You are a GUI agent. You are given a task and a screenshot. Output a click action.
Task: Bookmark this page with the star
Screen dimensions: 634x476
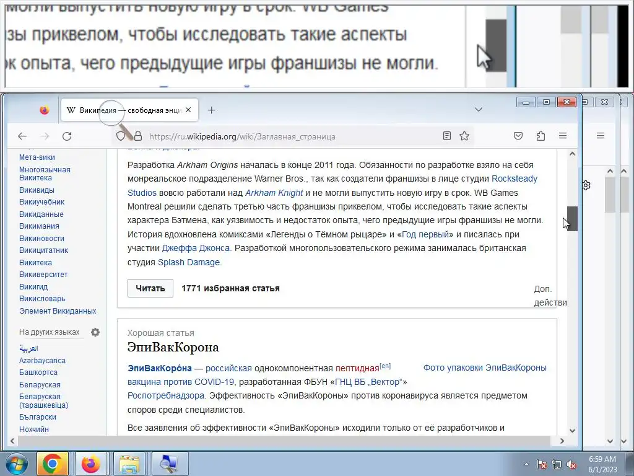pyautogui.click(x=464, y=136)
